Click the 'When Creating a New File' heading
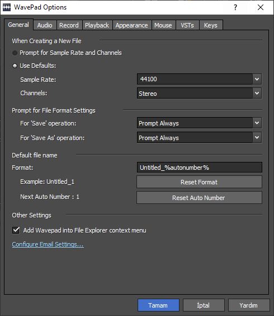The width and height of the screenshot is (274, 316). point(46,41)
